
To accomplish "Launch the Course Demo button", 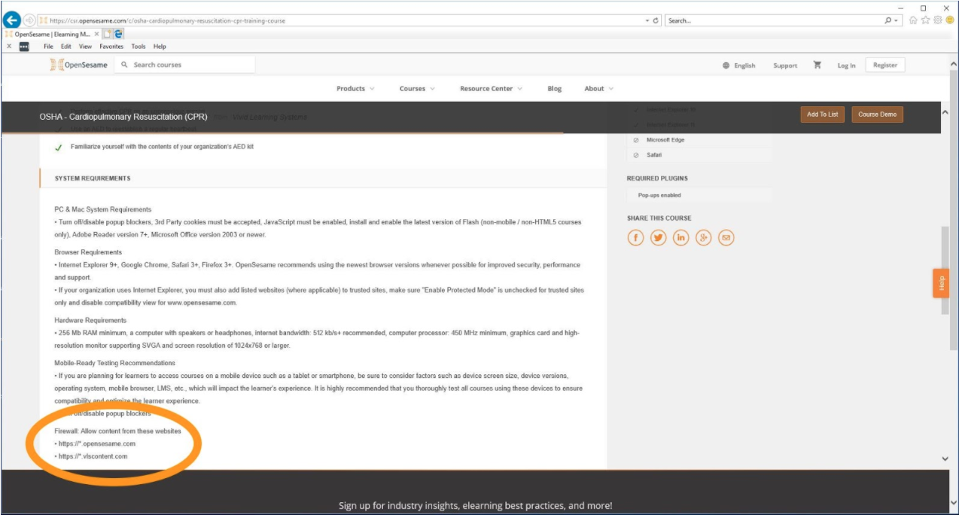I will tap(878, 114).
